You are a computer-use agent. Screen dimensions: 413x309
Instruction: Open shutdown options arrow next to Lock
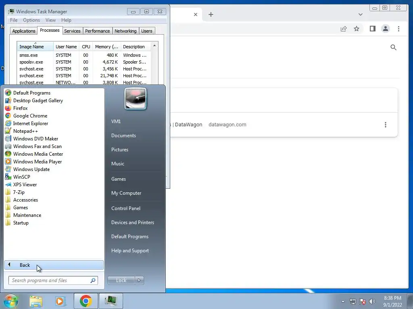[x=139, y=280]
